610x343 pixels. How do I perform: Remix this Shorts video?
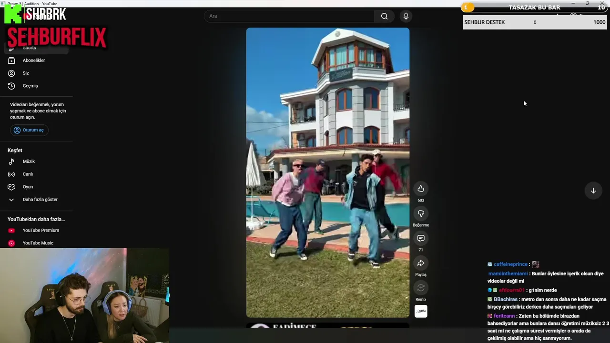(421, 288)
